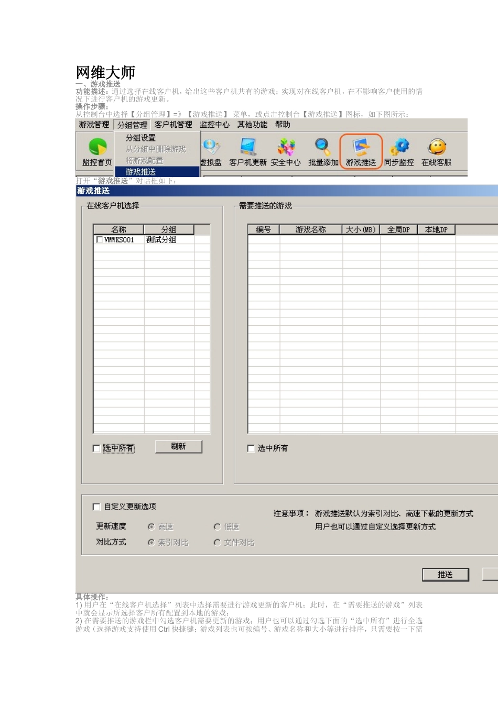Check 选中所有 under the online client list
Image resolution: width=498 pixels, height=704 pixels.
tap(96, 448)
